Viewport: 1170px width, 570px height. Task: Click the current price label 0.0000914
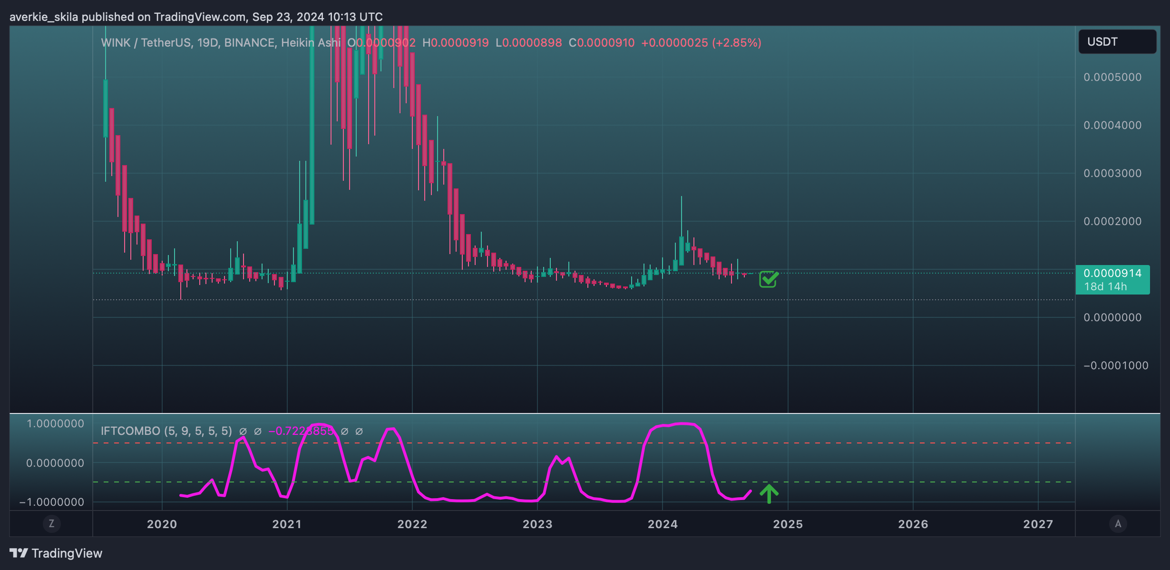[1112, 273]
